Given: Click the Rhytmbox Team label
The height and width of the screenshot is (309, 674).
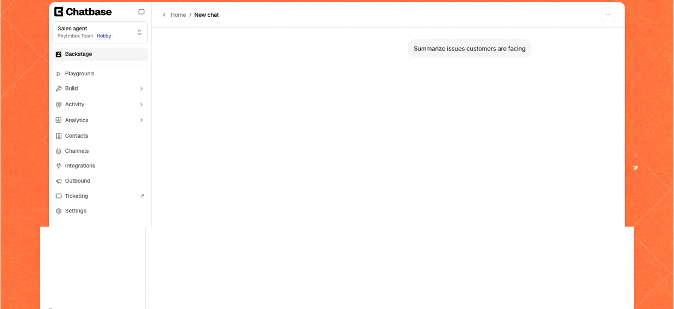Looking at the screenshot, I should click(75, 36).
